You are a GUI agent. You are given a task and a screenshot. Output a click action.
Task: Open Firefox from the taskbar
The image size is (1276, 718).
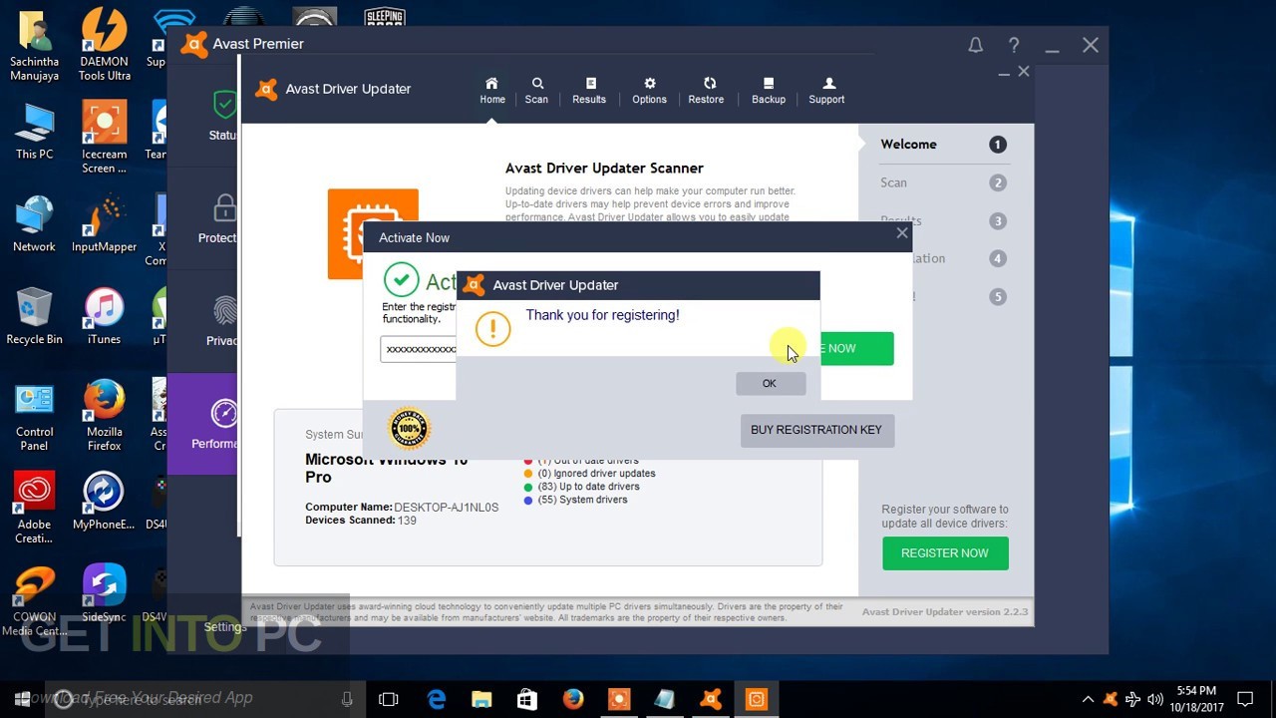[573, 699]
